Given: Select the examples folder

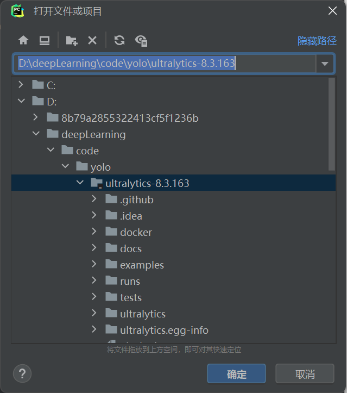Looking at the screenshot, I should click(x=173, y=264).
